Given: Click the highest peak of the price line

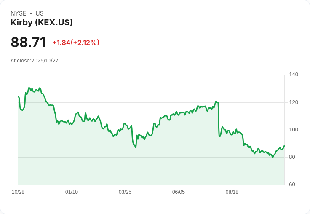Looking at the screenshot, I should point(29,88).
